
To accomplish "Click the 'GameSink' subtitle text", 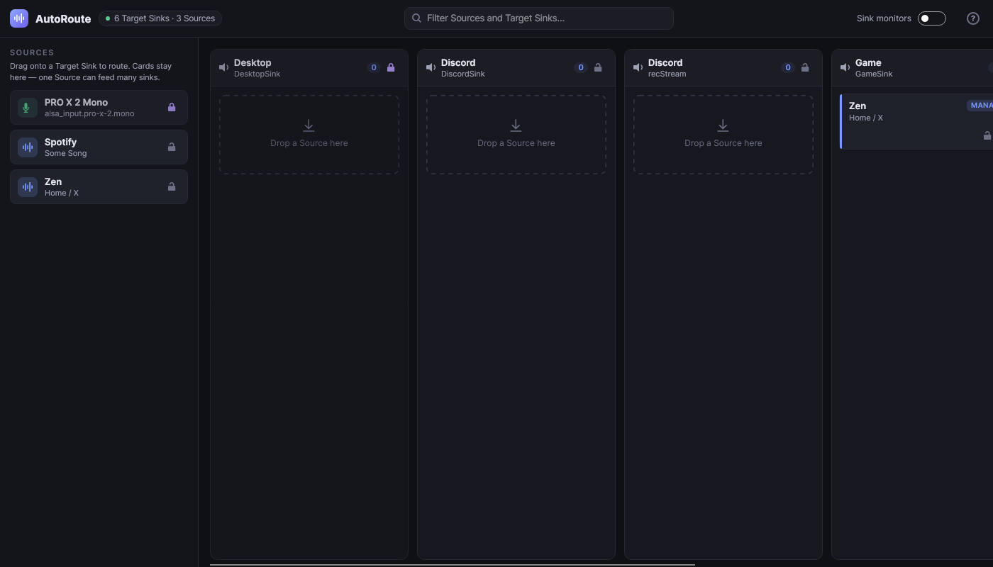I will [x=874, y=74].
